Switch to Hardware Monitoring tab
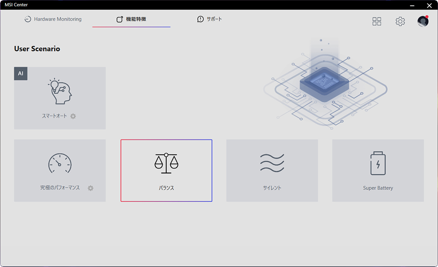The image size is (438, 267). pos(53,19)
